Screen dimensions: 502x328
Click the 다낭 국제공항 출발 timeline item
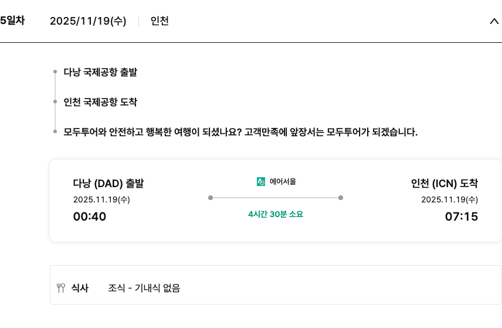[100, 72]
